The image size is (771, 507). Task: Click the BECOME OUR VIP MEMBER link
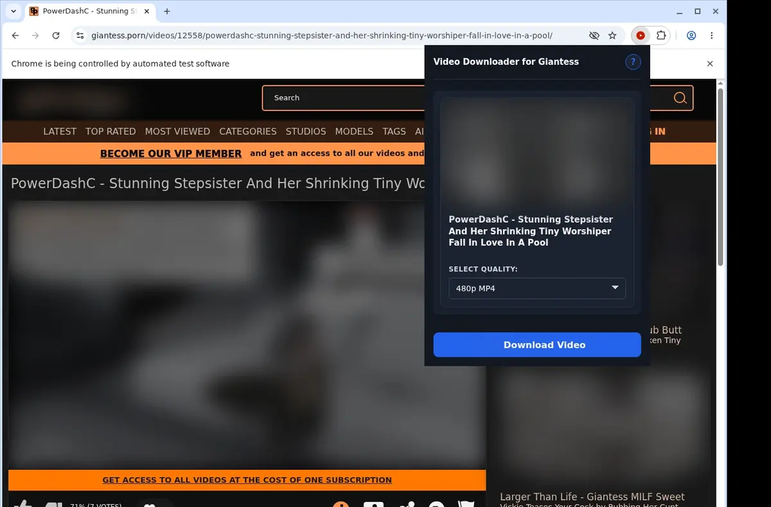(171, 153)
